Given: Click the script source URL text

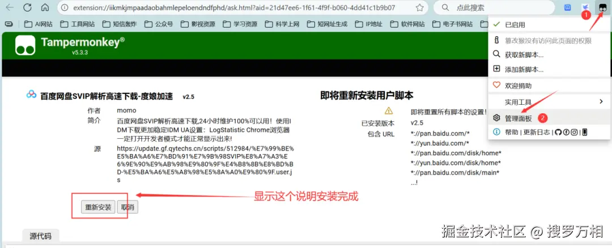Looking at the screenshot, I should [206, 164].
